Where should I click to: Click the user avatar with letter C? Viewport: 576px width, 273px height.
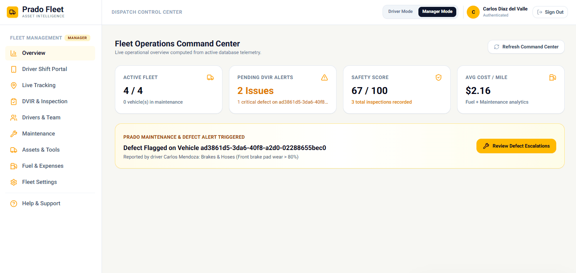pos(473,12)
